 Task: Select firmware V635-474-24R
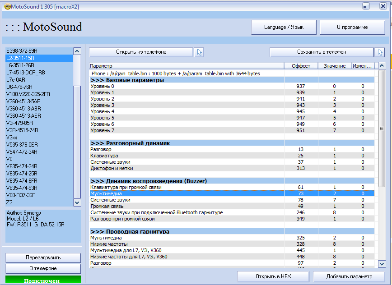coord(39,166)
